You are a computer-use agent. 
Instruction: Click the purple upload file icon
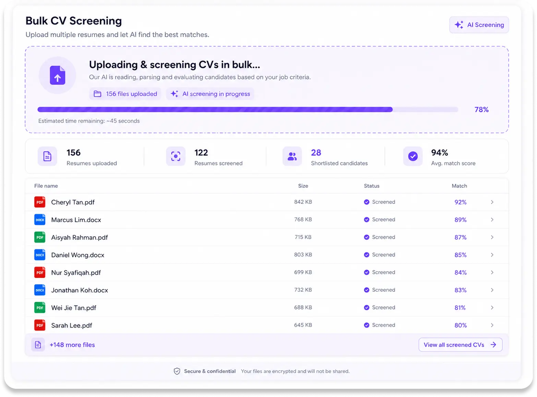coord(57,75)
